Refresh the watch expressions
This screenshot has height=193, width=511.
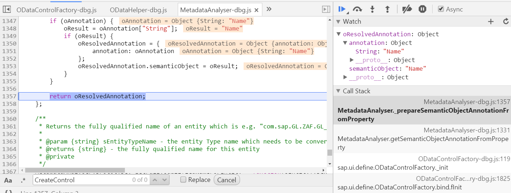tap(506, 22)
